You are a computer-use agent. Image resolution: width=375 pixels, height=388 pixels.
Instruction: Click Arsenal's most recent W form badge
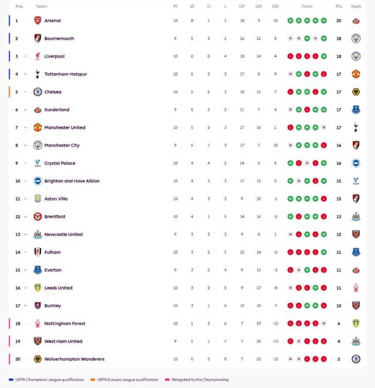click(323, 21)
